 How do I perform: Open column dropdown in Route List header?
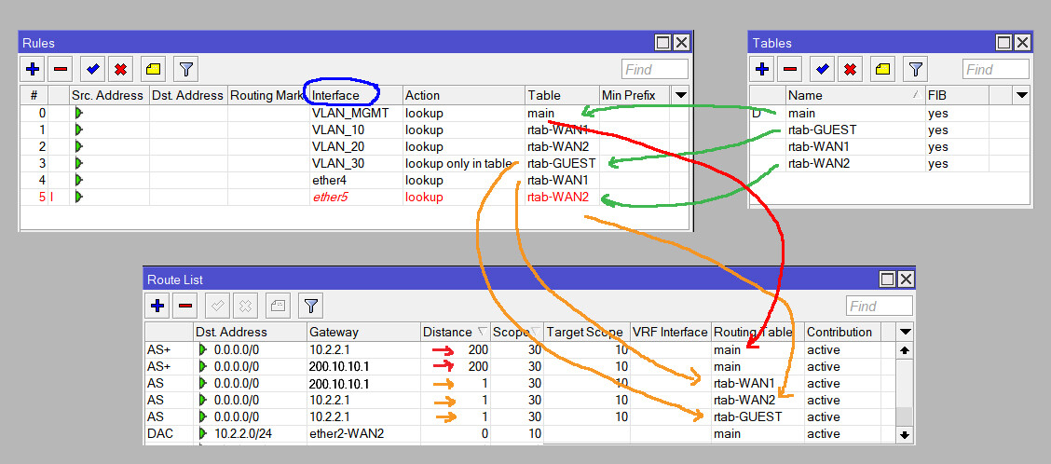tap(905, 332)
